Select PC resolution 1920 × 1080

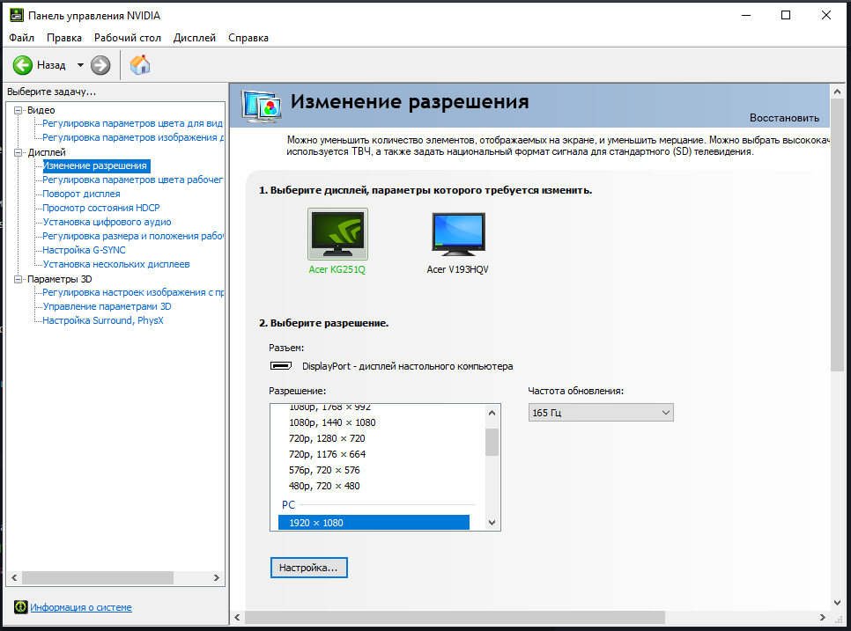pos(374,523)
